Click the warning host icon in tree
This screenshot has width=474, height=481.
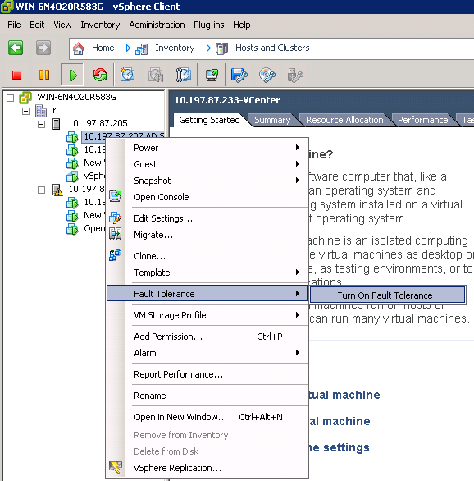tap(57, 190)
